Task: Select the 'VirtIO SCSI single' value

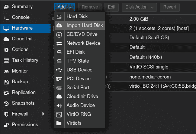Action: 149,67
